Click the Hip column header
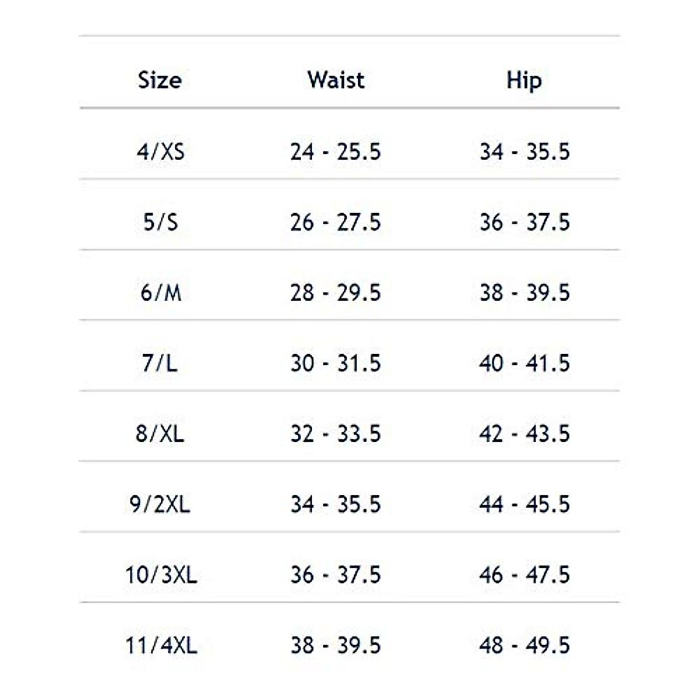The height and width of the screenshot is (699, 699). pyautogui.click(x=524, y=80)
